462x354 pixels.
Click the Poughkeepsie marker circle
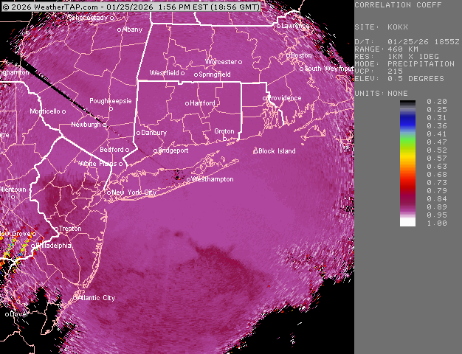pyautogui.click(x=111, y=109)
